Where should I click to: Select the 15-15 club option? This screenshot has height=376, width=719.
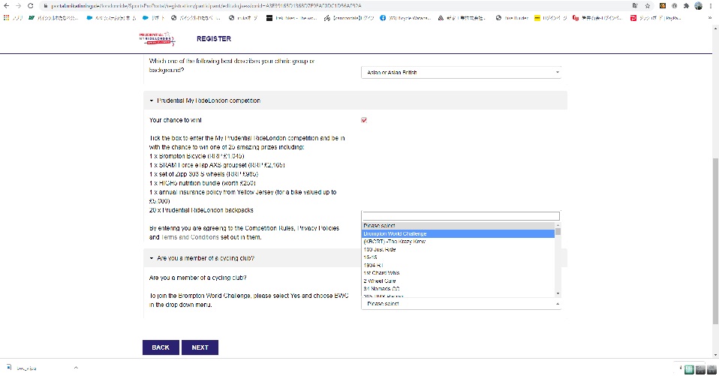pyautogui.click(x=459, y=257)
